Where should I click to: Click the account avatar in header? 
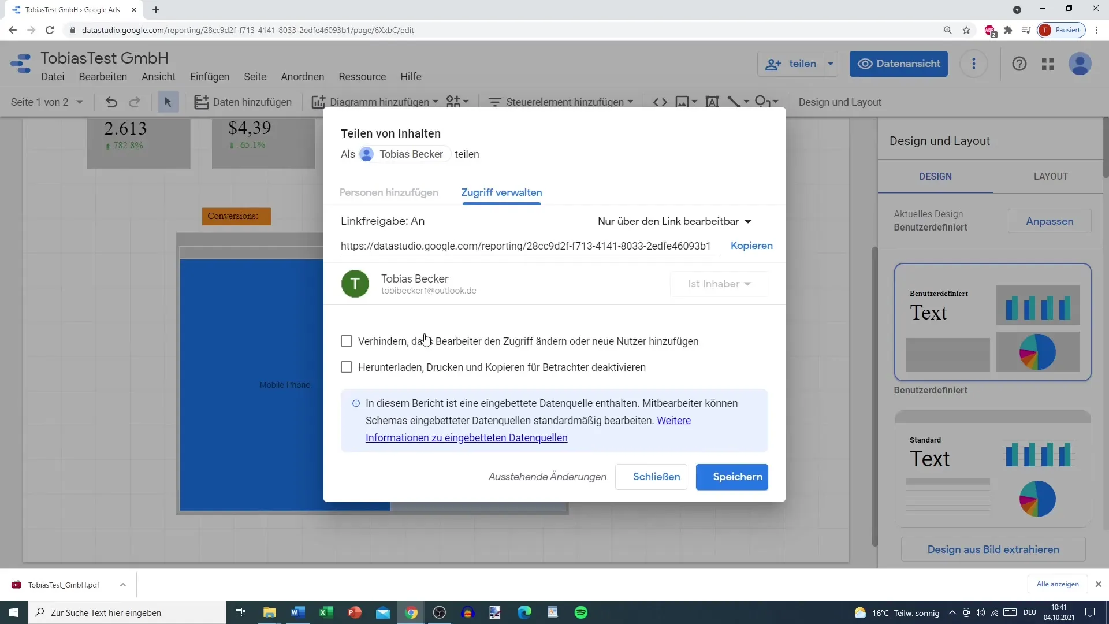click(1080, 64)
